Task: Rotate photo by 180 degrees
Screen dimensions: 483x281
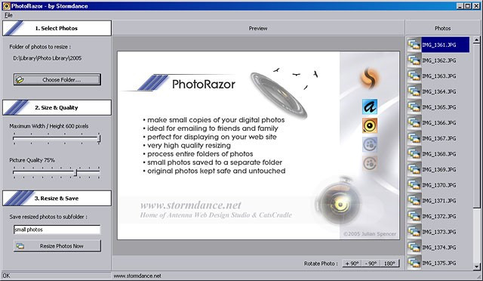Action: tap(389, 264)
